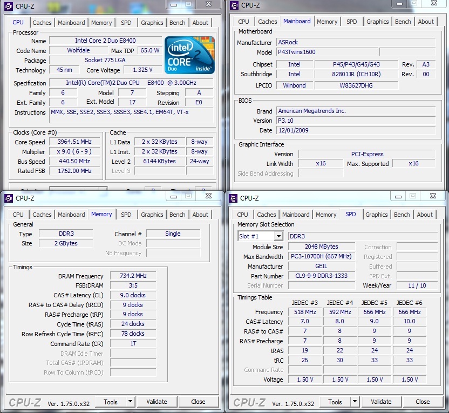Select the CPU tab in the Mainboard window
The width and height of the screenshot is (449, 413).
tap(244, 22)
